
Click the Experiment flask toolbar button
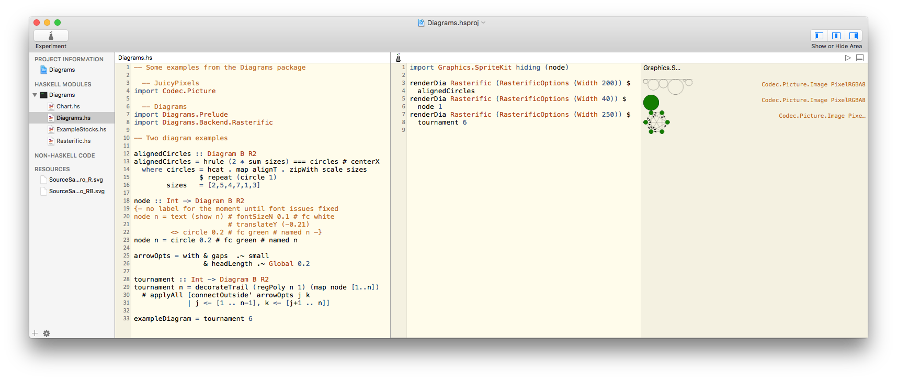(x=51, y=36)
